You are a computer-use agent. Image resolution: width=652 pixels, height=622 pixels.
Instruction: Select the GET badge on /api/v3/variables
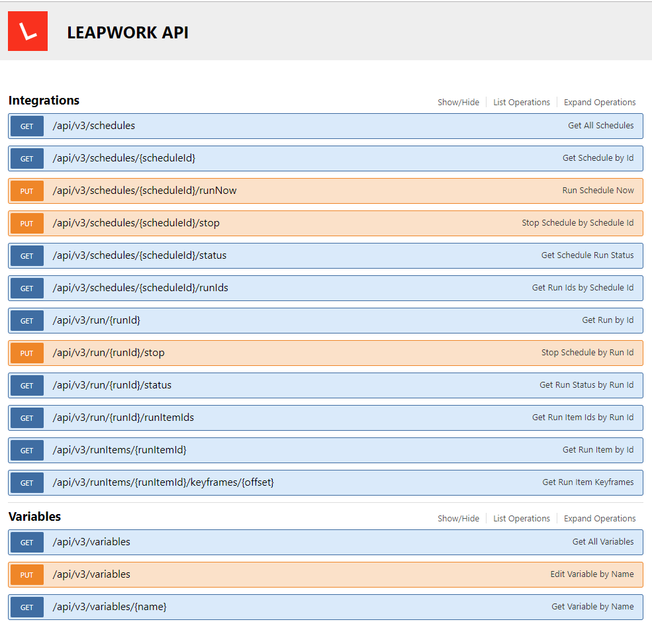click(x=26, y=542)
